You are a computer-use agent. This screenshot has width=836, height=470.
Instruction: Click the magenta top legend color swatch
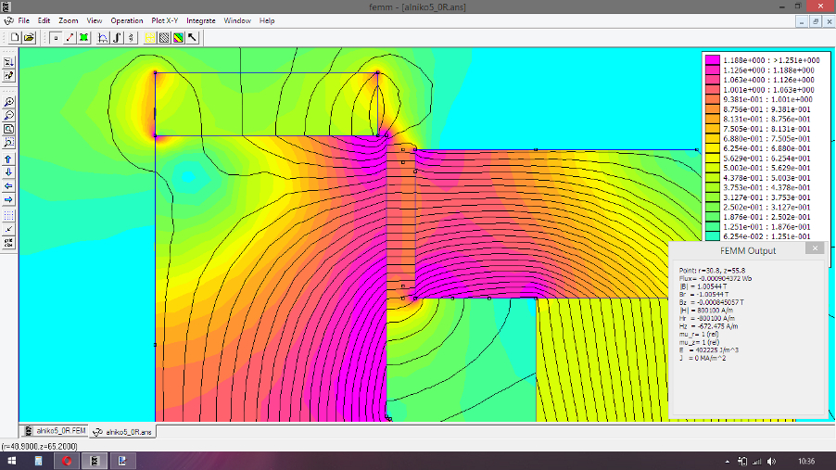713,59
